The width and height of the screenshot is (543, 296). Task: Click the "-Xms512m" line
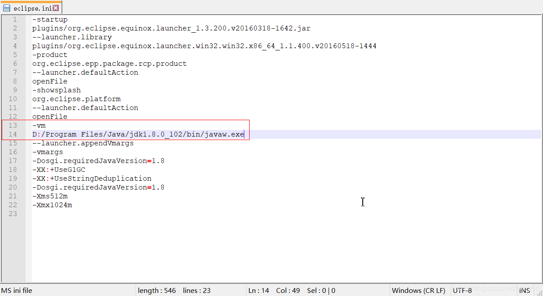(x=50, y=196)
